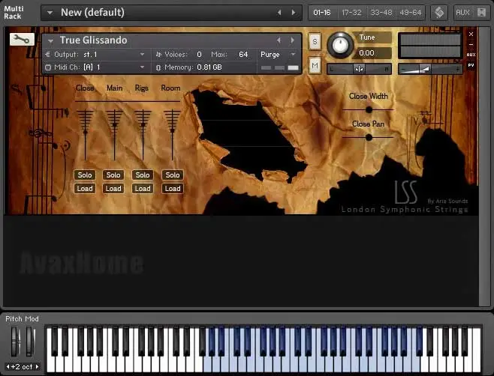The image size is (494, 376).
Task: Select previous multi with left arrow
Action: pyautogui.click(x=279, y=13)
